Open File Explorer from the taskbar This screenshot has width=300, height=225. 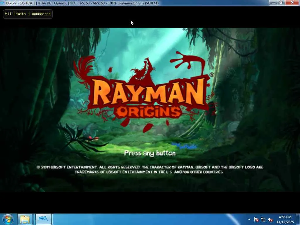tap(25, 219)
